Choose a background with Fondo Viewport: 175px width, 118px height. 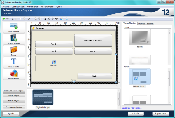(x=14, y=51)
